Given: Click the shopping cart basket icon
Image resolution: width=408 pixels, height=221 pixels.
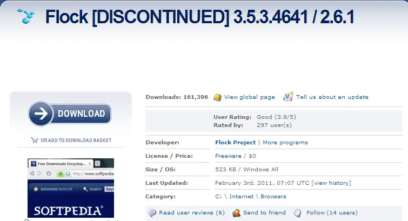Looking at the screenshot, I should 35,140.
